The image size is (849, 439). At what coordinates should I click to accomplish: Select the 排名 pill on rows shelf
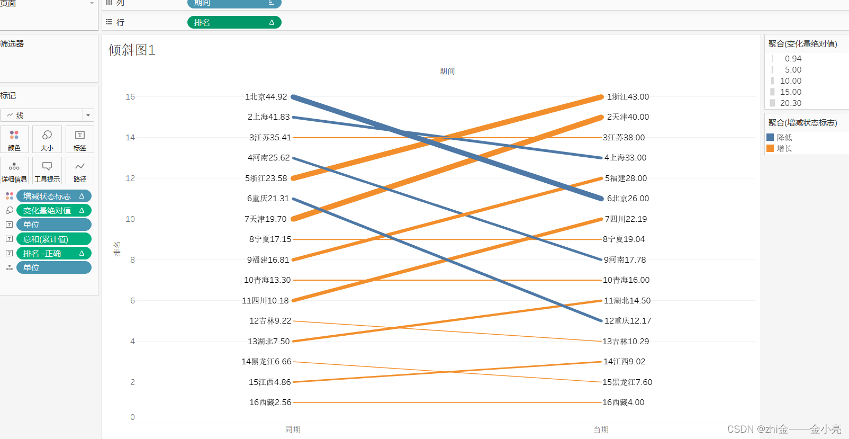234,22
